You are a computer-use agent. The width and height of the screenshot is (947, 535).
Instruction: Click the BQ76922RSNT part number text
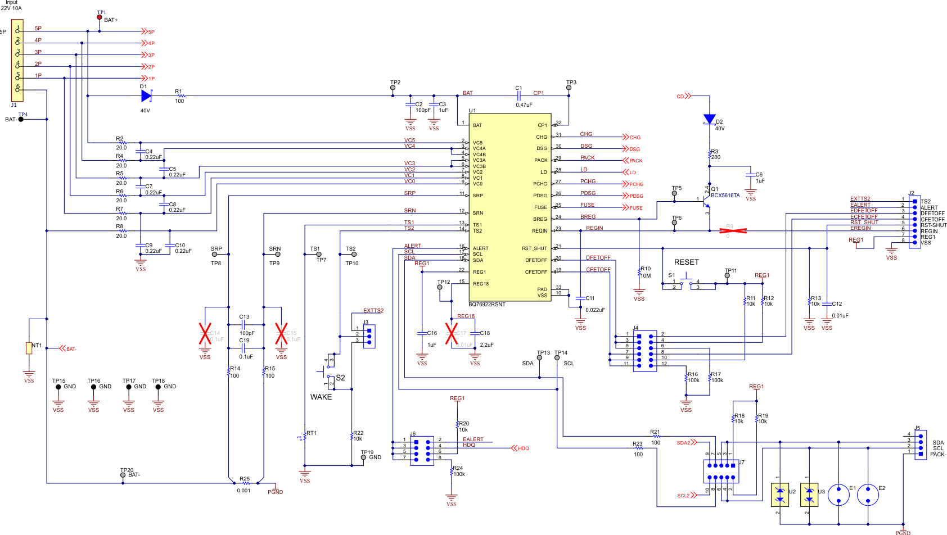click(487, 305)
